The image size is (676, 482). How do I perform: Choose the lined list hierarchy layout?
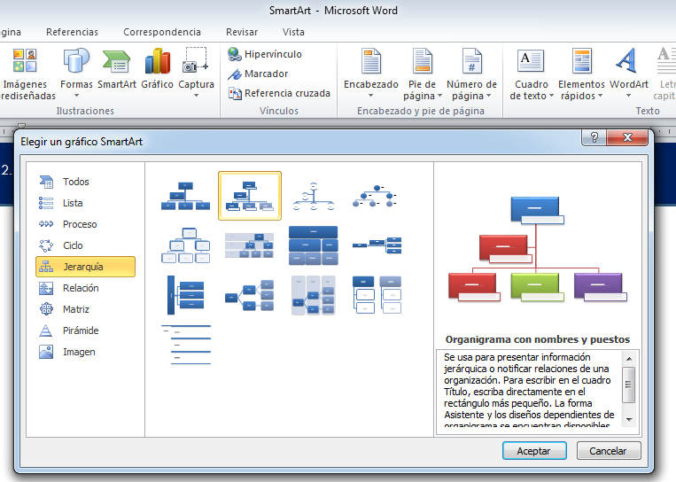click(186, 345)
